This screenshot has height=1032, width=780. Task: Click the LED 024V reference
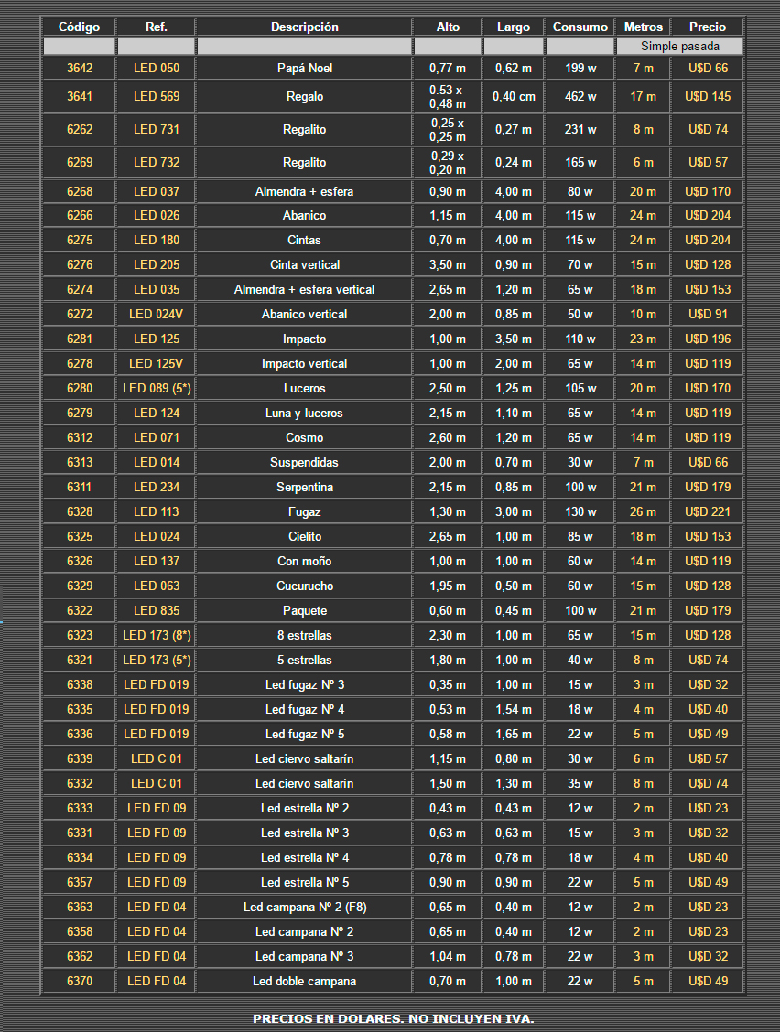pos(157,314)
